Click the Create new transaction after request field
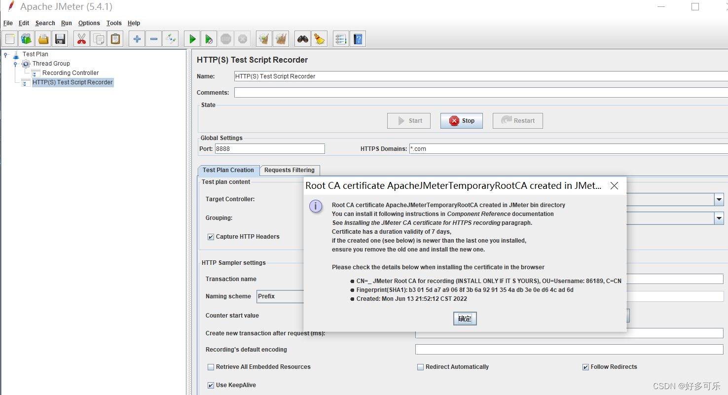The width and height of the screenshot is (728, 395). coord(569,333)
